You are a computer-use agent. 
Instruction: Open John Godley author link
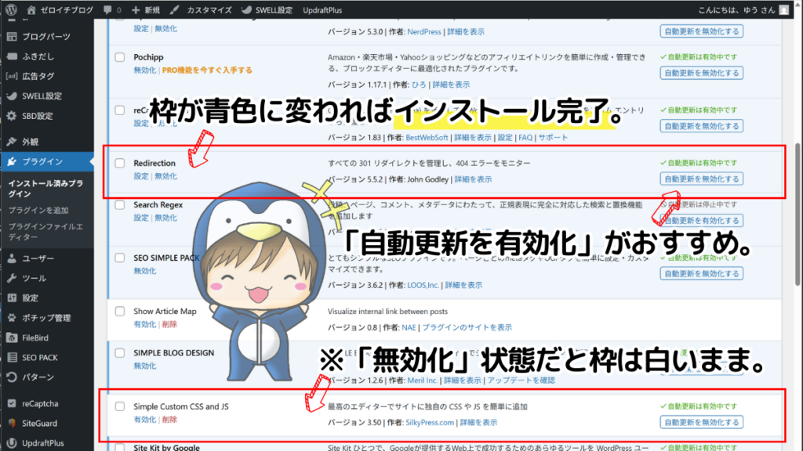427,179
